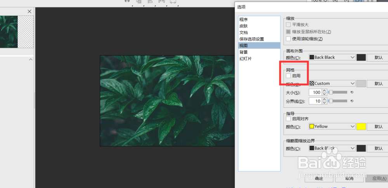Increase grid size with the up arrow
Screen dimensions: 388x188
point(324,91)
